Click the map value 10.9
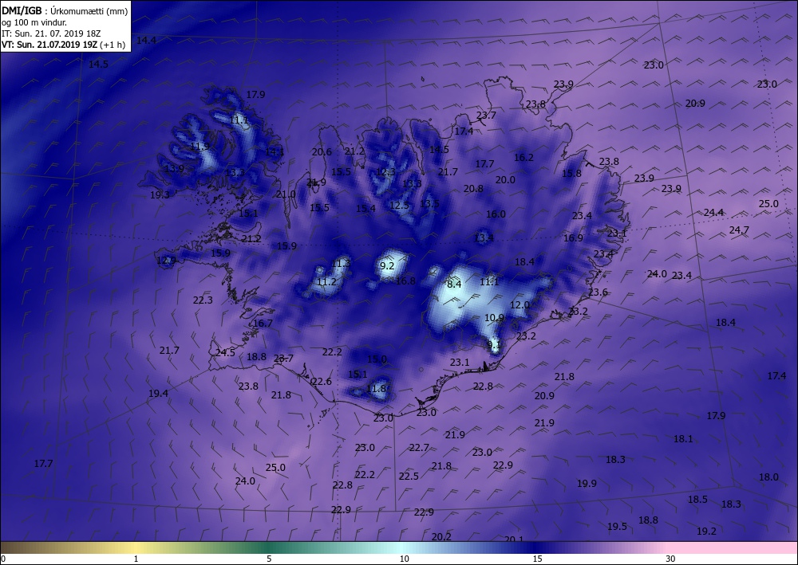798x565 pixels. (x=494, y=318)
